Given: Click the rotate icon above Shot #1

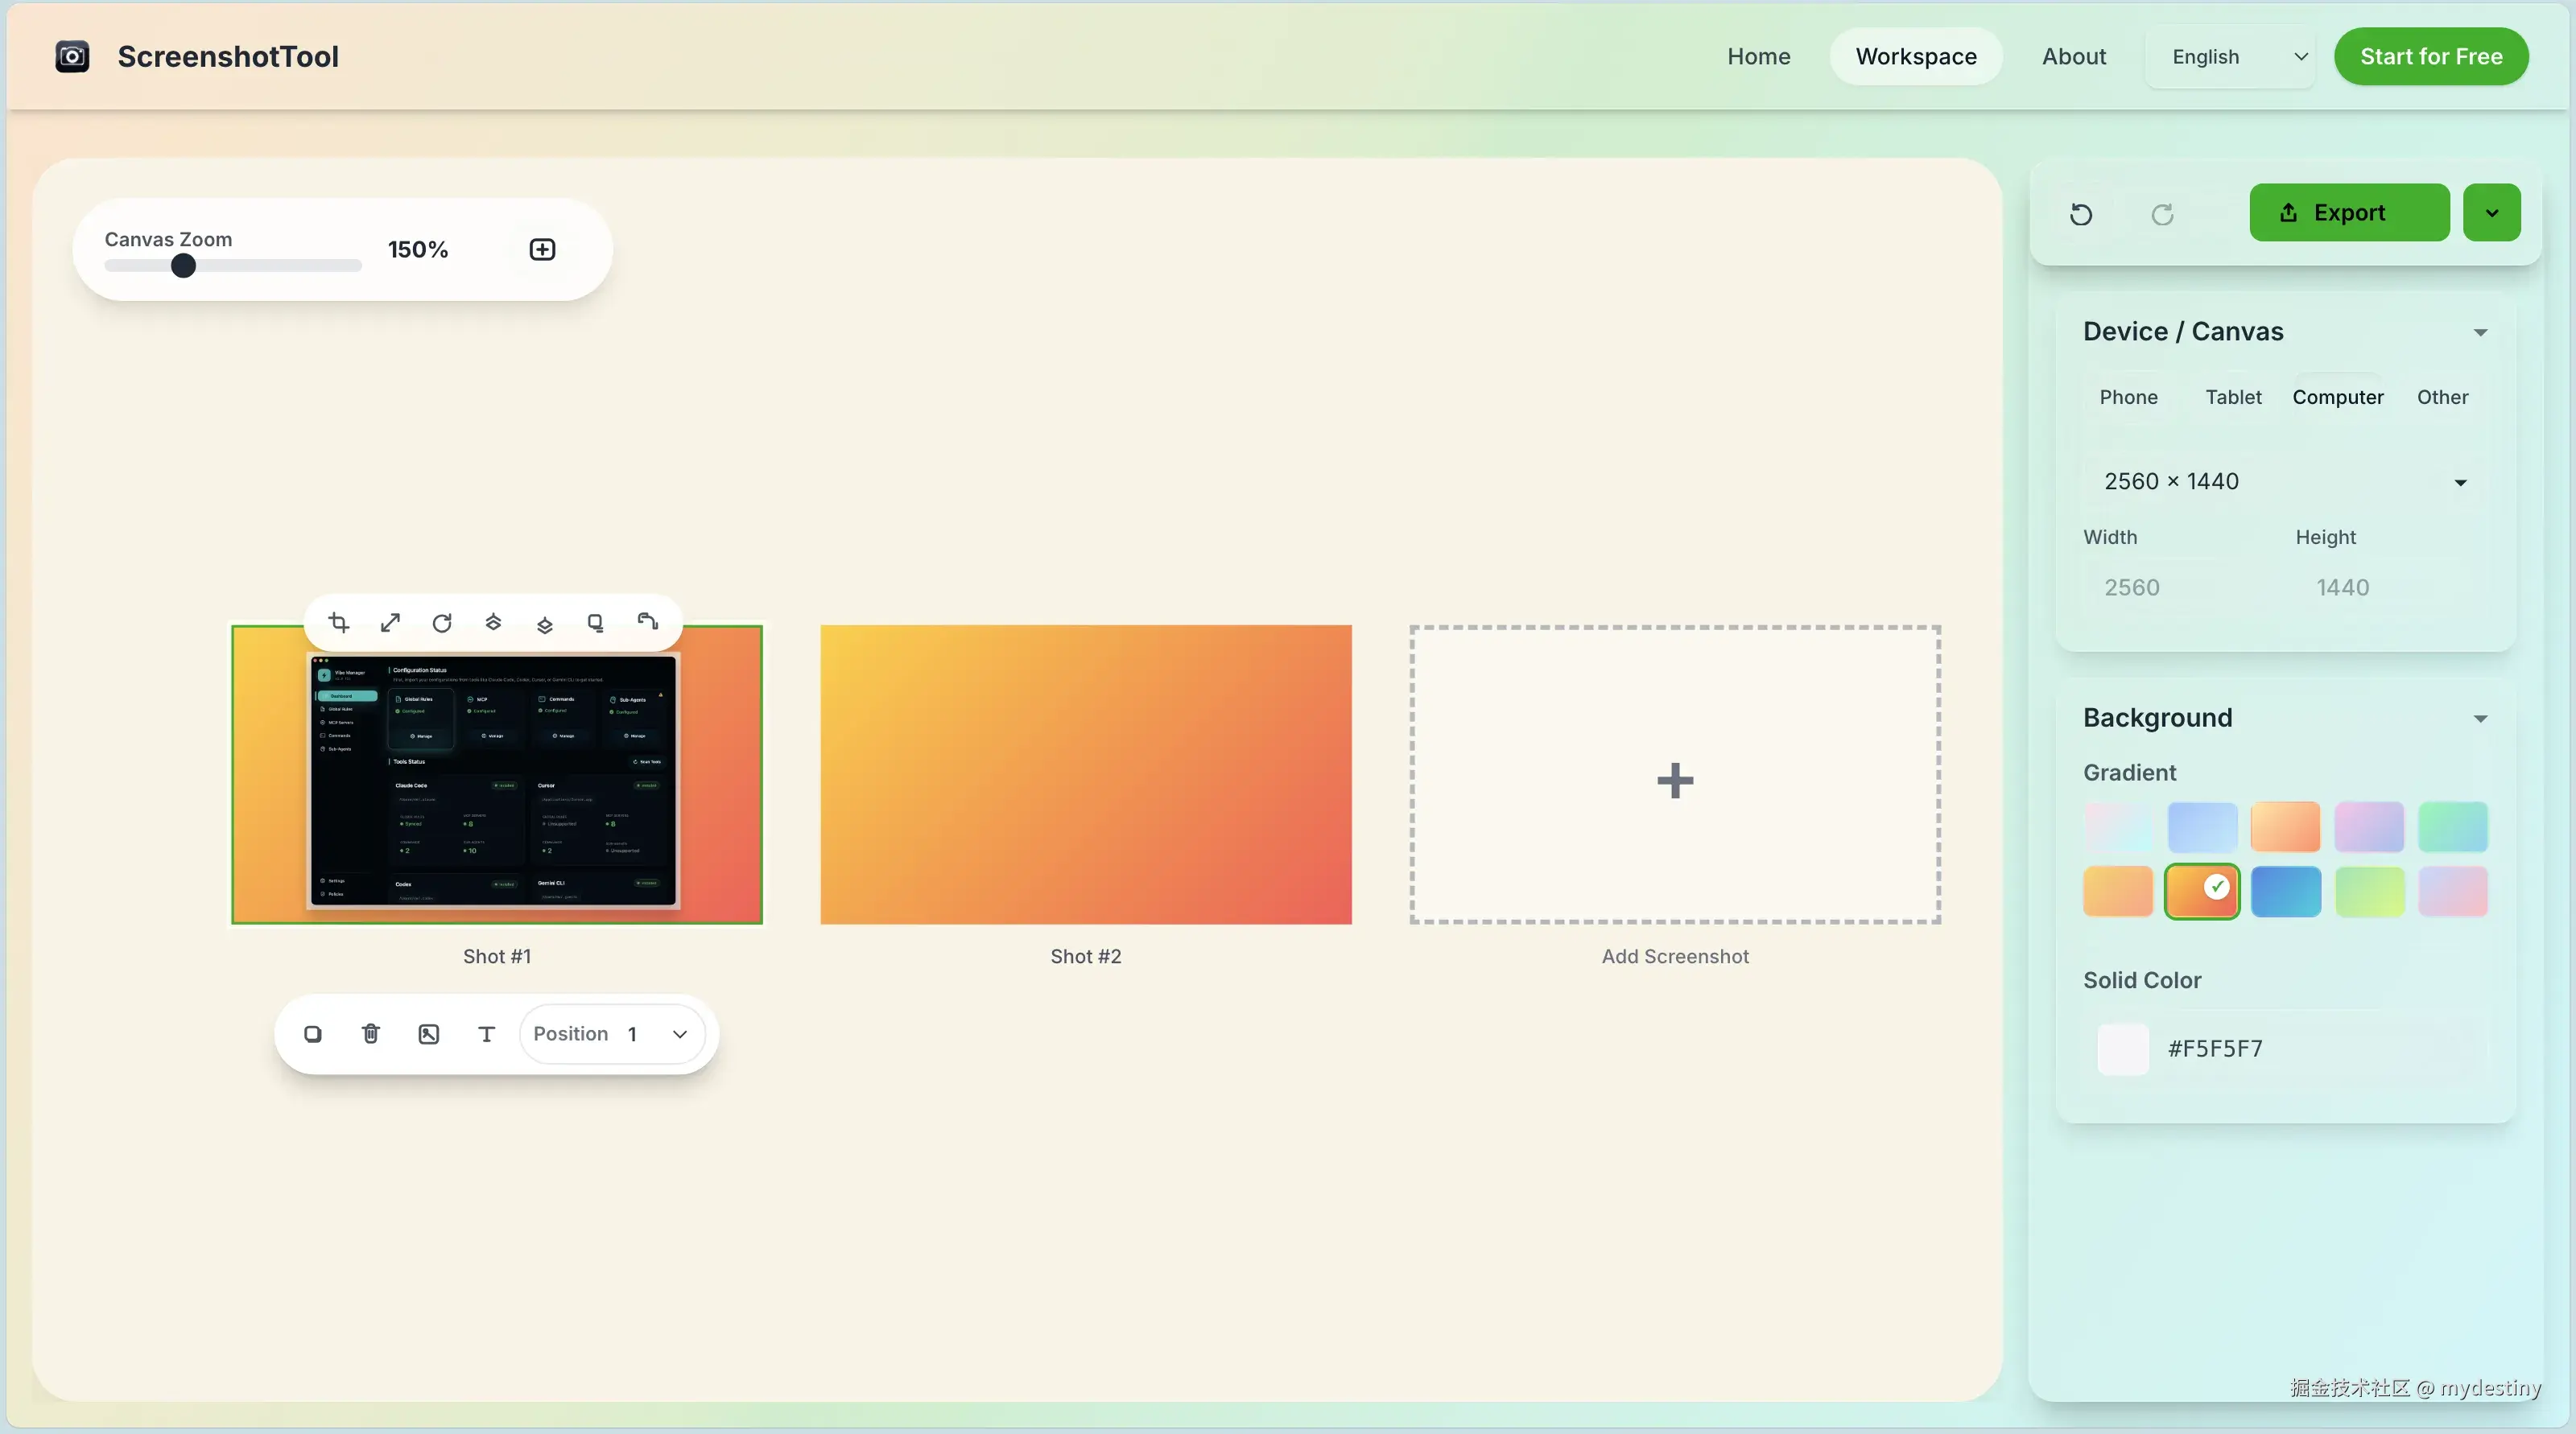Looking at the screenshot, I should [x=442, y=623].
